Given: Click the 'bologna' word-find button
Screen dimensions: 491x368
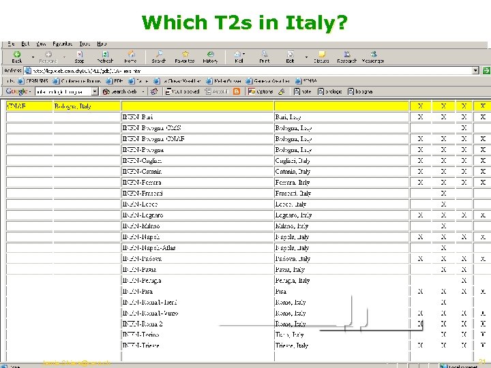Looking at the screenshot, I should pos(361,91).
